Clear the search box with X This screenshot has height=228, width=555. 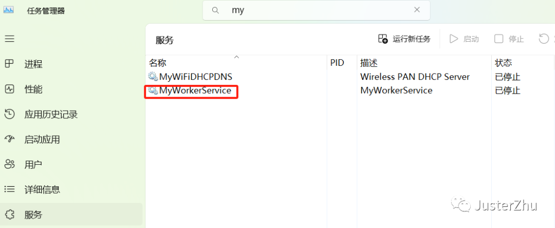coord(417,10)
